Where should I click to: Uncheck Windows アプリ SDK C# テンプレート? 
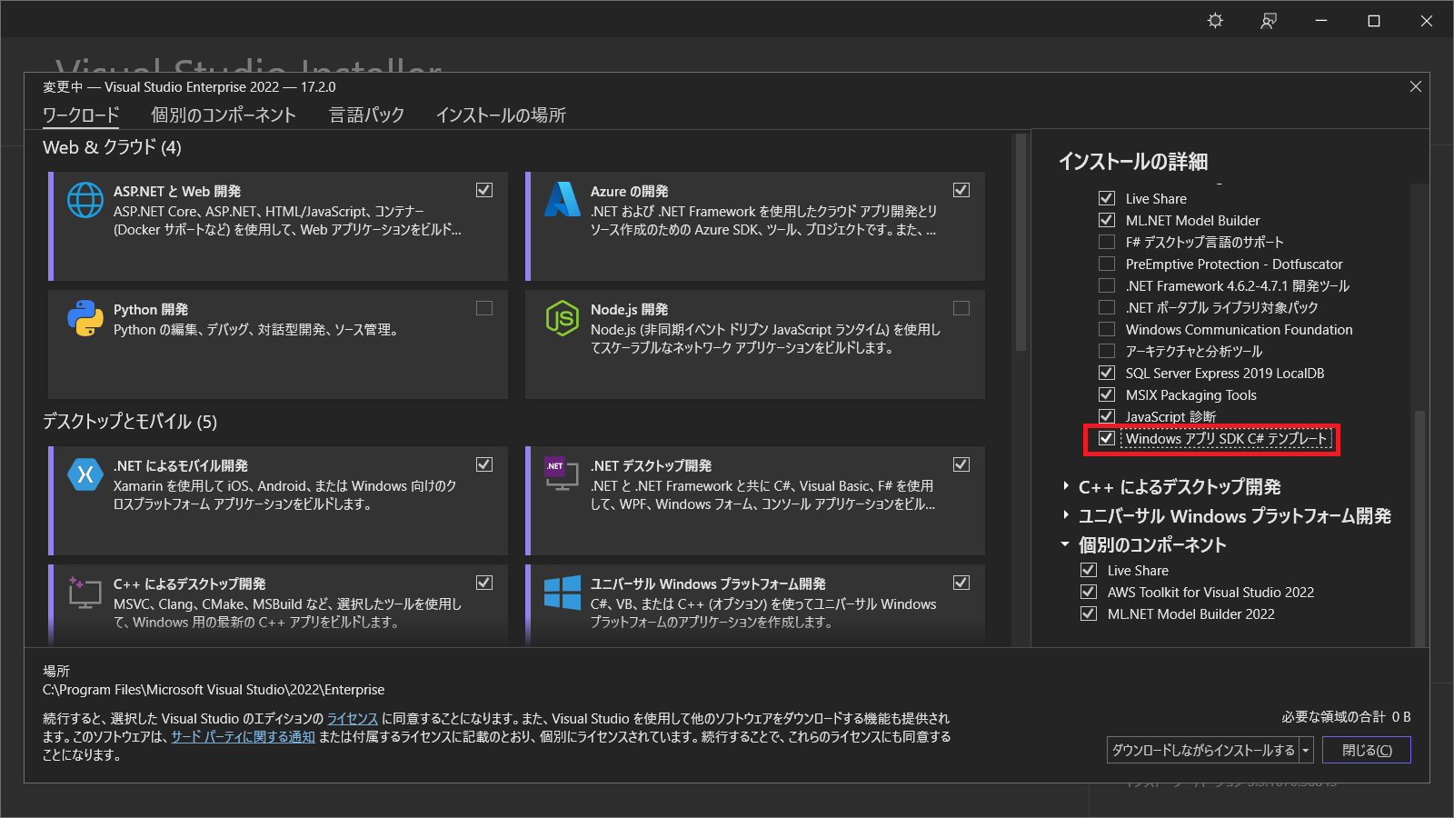click(x=1107, y=438)
